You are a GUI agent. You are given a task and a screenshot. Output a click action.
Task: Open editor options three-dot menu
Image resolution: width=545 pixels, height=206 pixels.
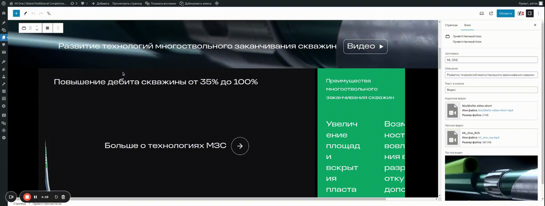[x=539, y=13]
